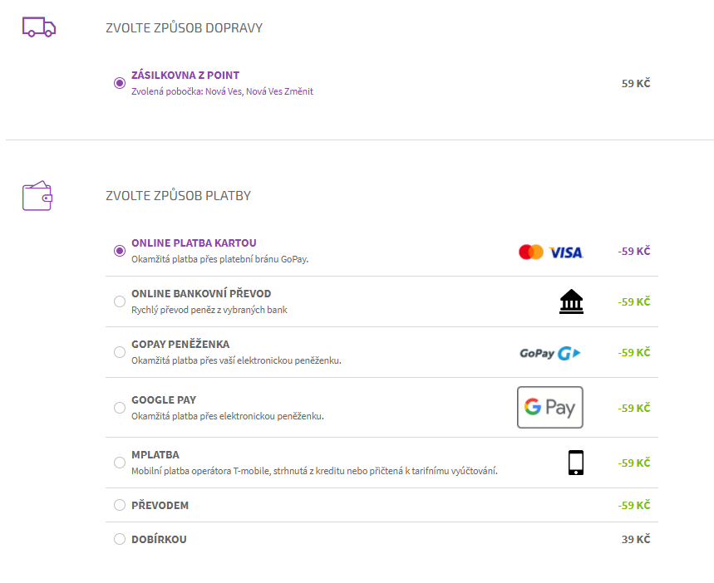Click the Převodem payment label

coord(160,505)
